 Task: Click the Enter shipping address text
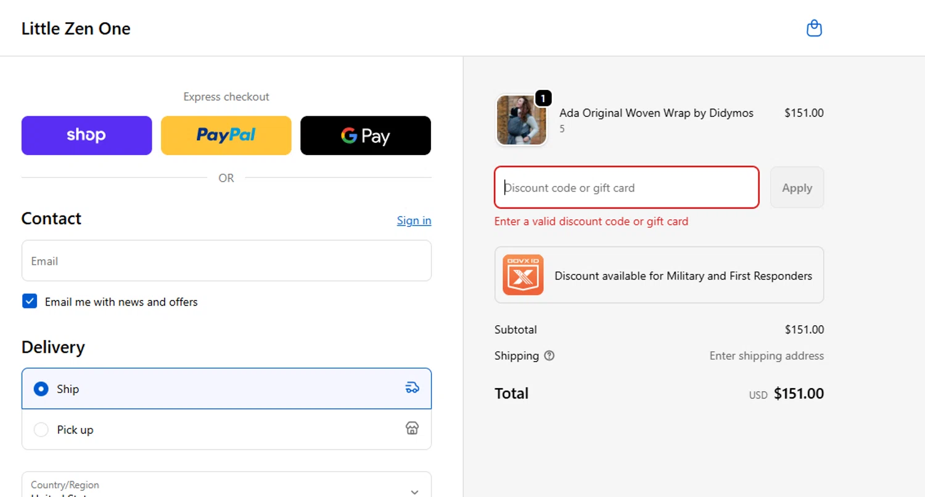767,355
